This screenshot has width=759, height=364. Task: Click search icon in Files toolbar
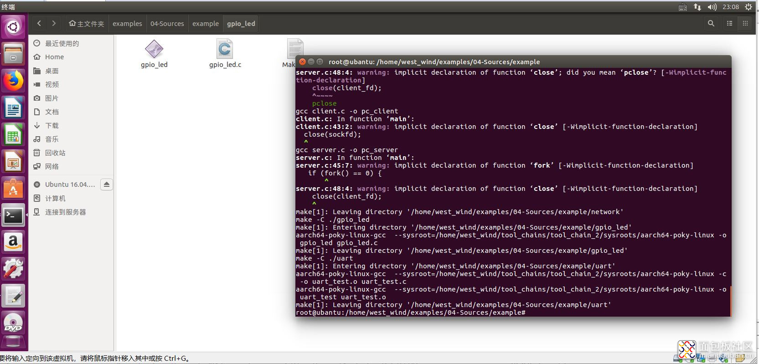[711, 23]
